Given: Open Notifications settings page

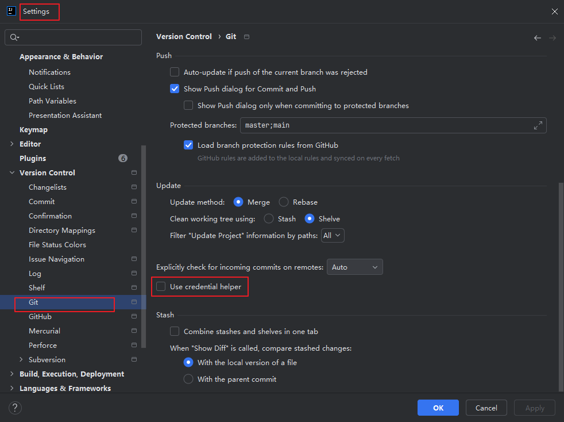Looking at the screenshot, I should point(49,72).
